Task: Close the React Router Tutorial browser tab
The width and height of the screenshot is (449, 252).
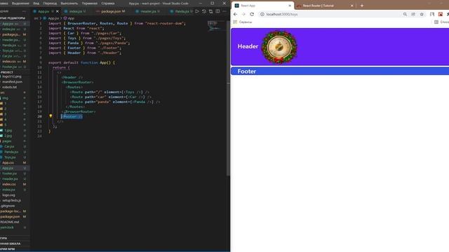Action: [x=352, y=6]
